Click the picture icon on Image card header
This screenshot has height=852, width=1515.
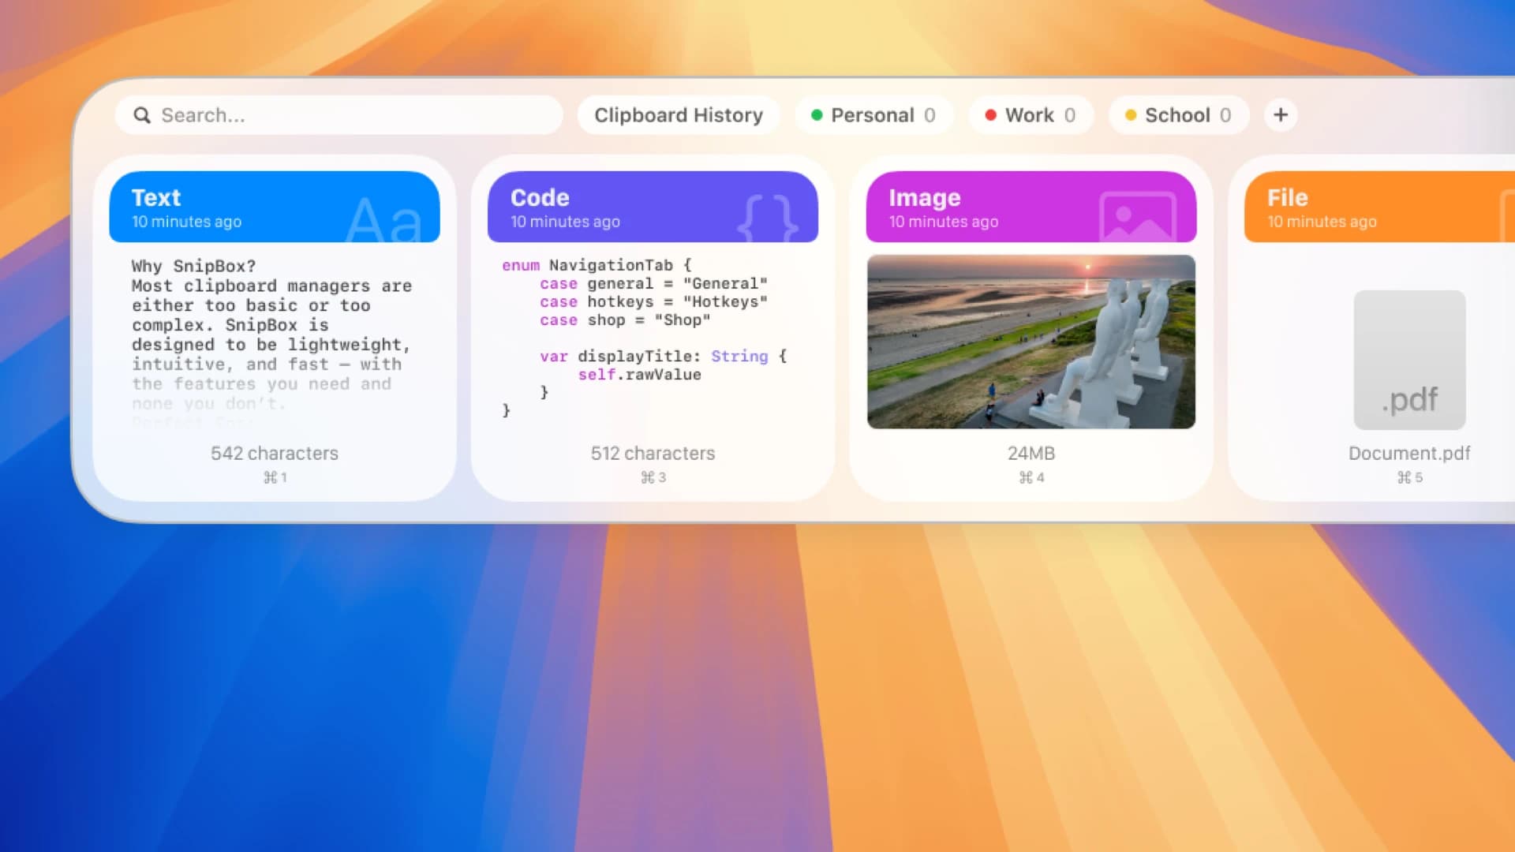click(x=1138, y=216)
